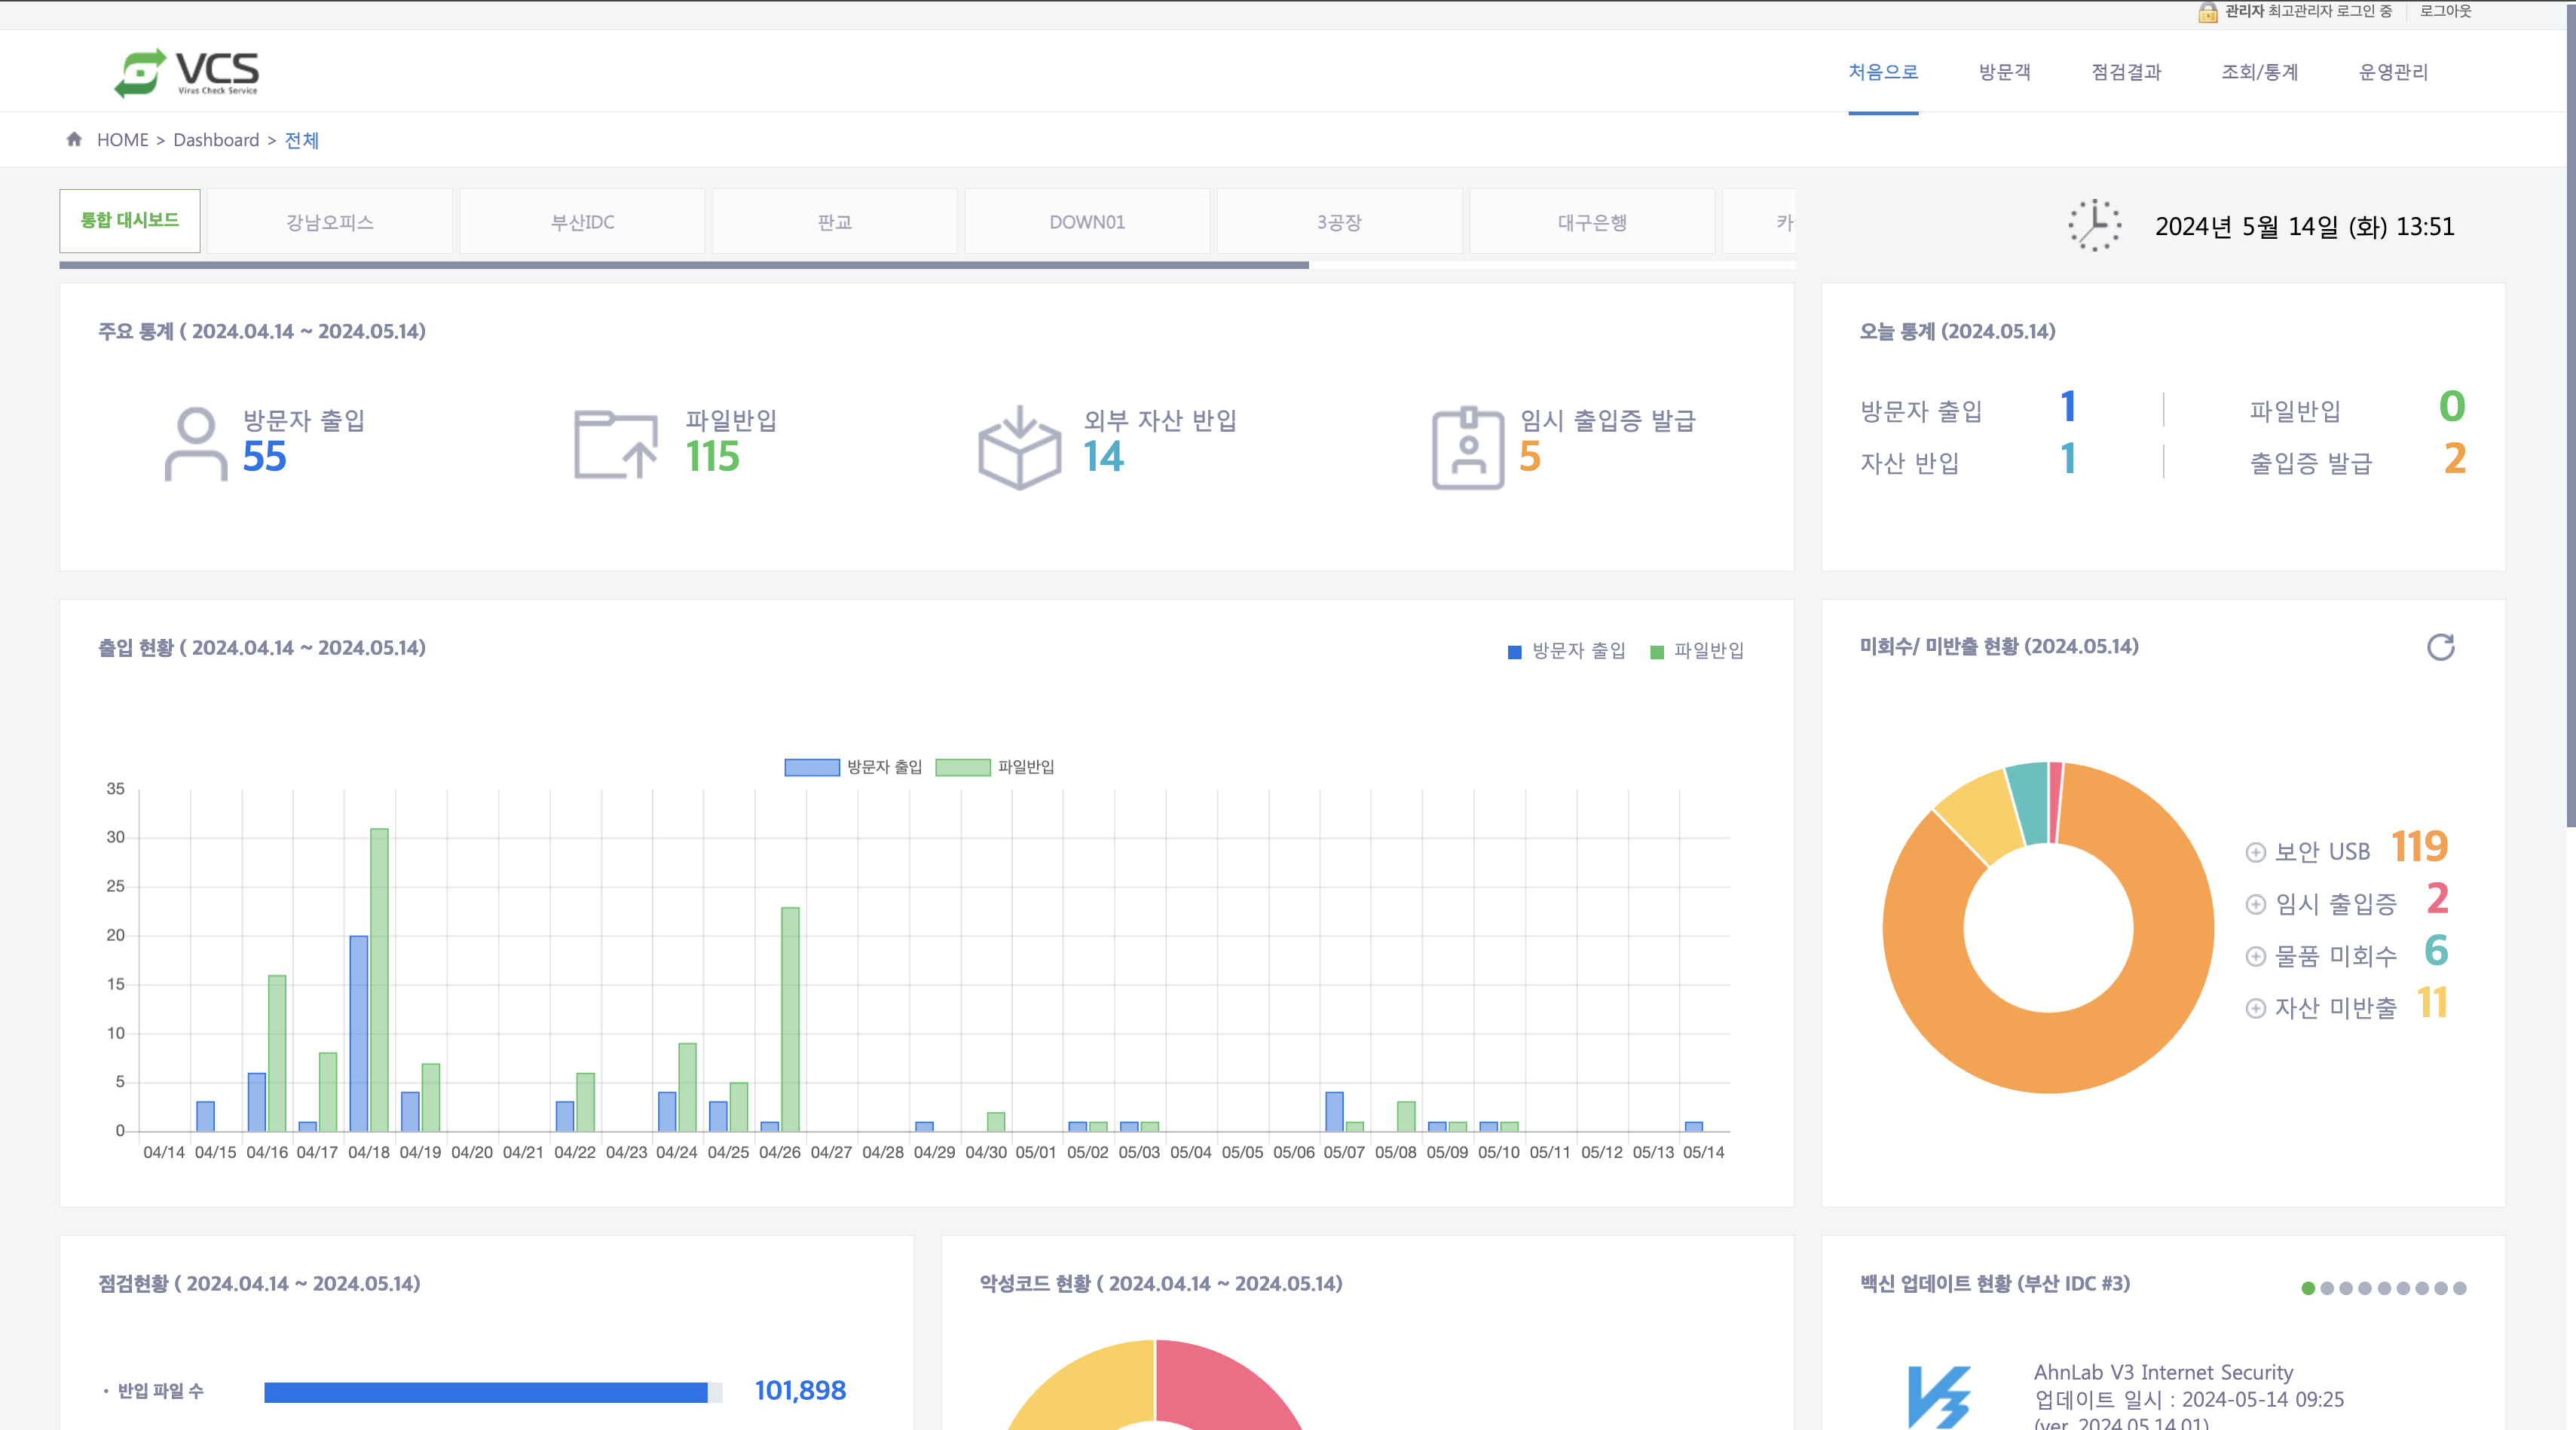Click the AhnLab V3 logo icon
Screen dimensions: 2576x1430
coord(1939,1397)
